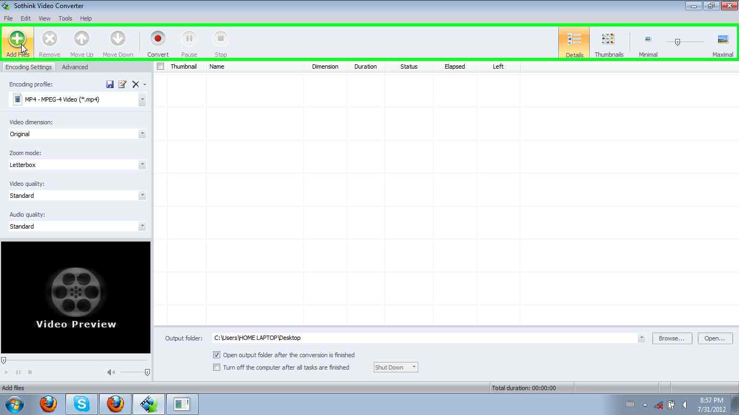Open the View menu

44,18
